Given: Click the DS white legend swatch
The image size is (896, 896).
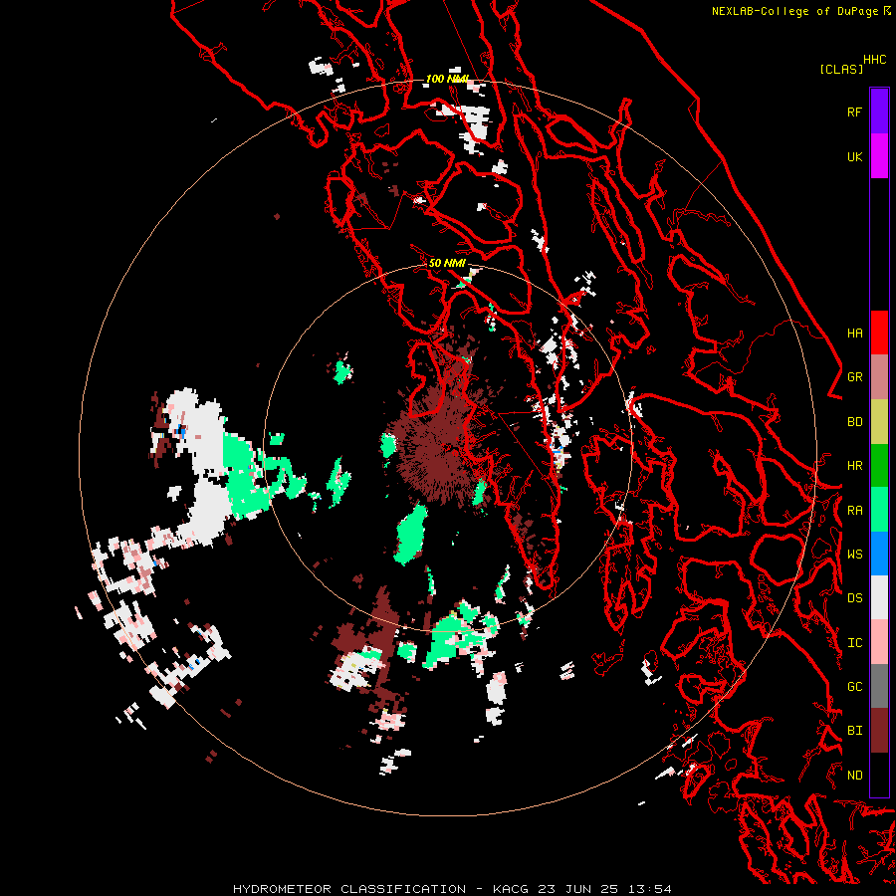Looking at the screenshot, I should (x=879, y=597).
